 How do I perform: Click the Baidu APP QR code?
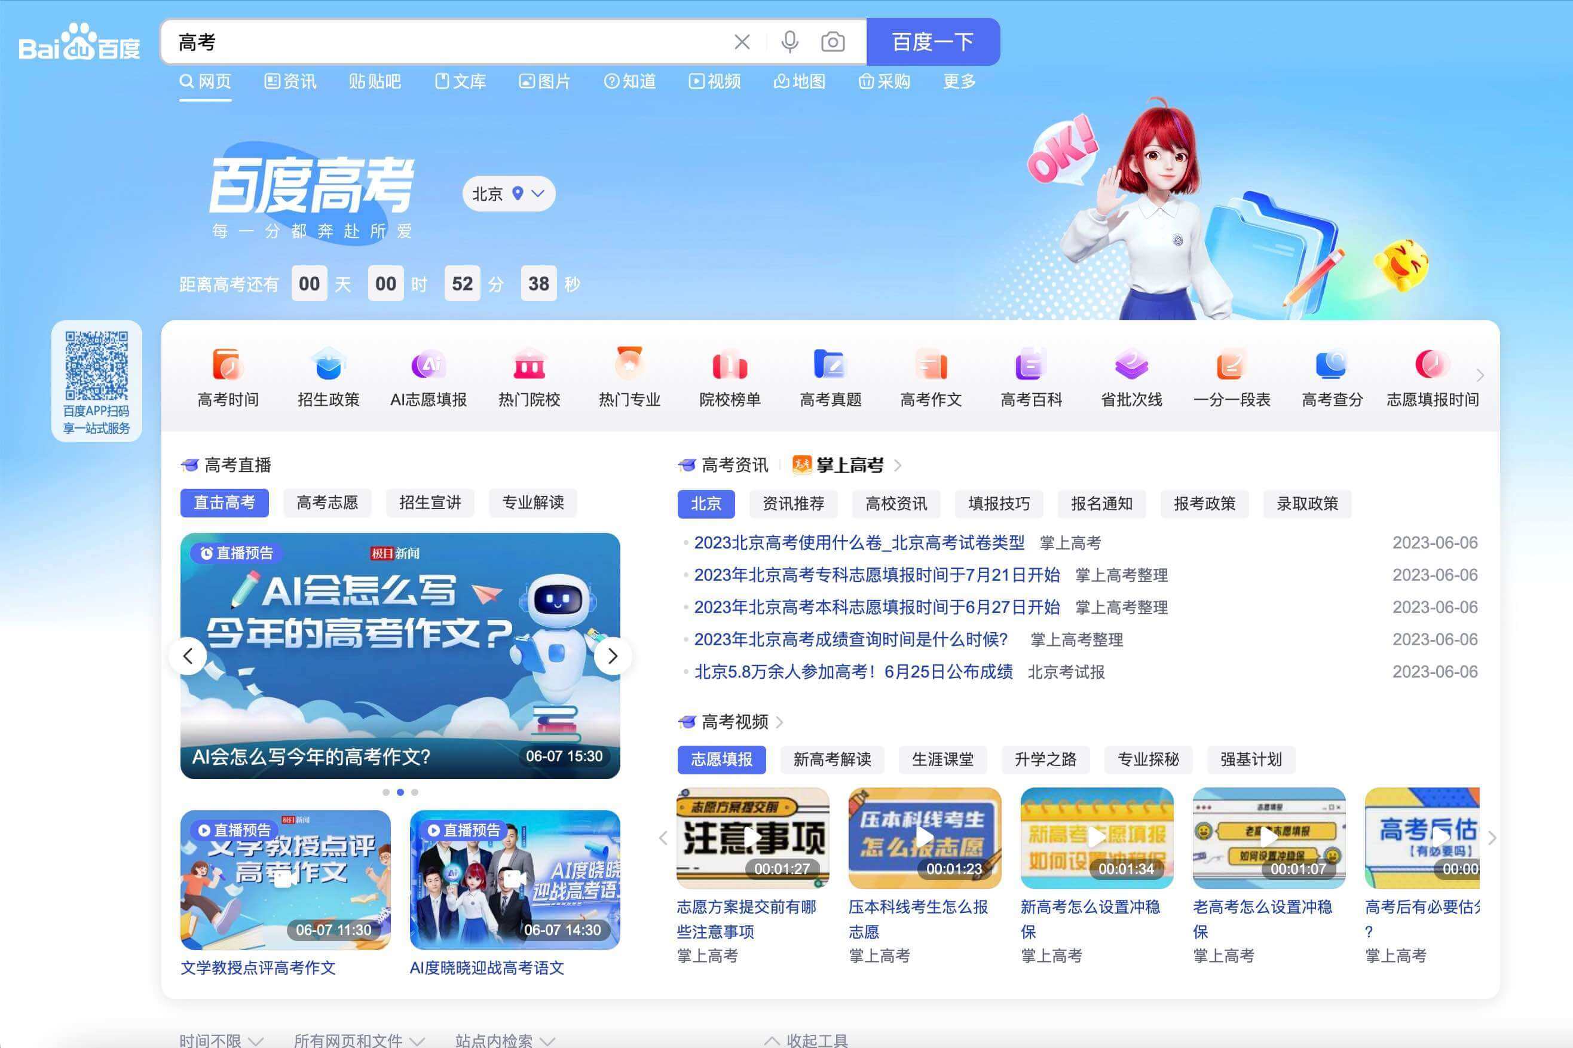click(96, 365)
